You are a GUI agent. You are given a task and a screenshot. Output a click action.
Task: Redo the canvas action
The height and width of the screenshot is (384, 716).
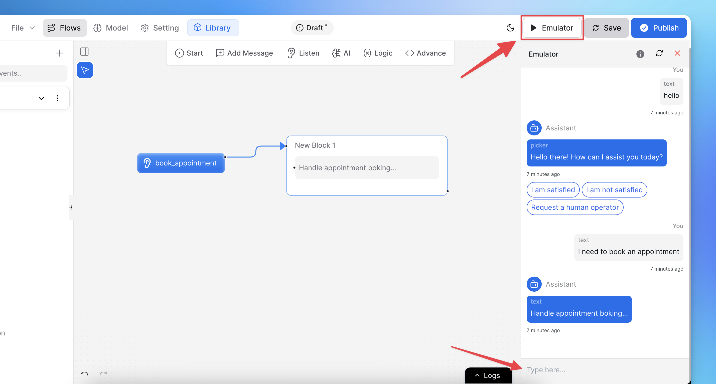click(103, 373)
